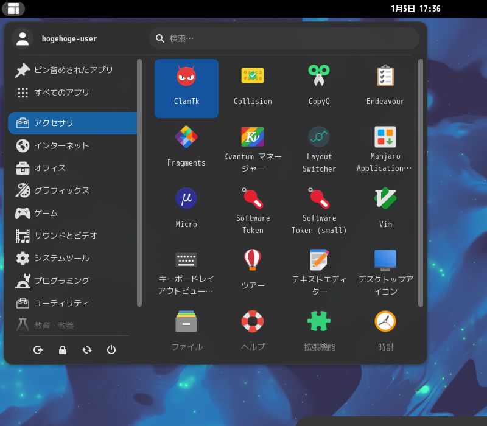Launch the ClamTk antivirus app

tap(186, 88)
